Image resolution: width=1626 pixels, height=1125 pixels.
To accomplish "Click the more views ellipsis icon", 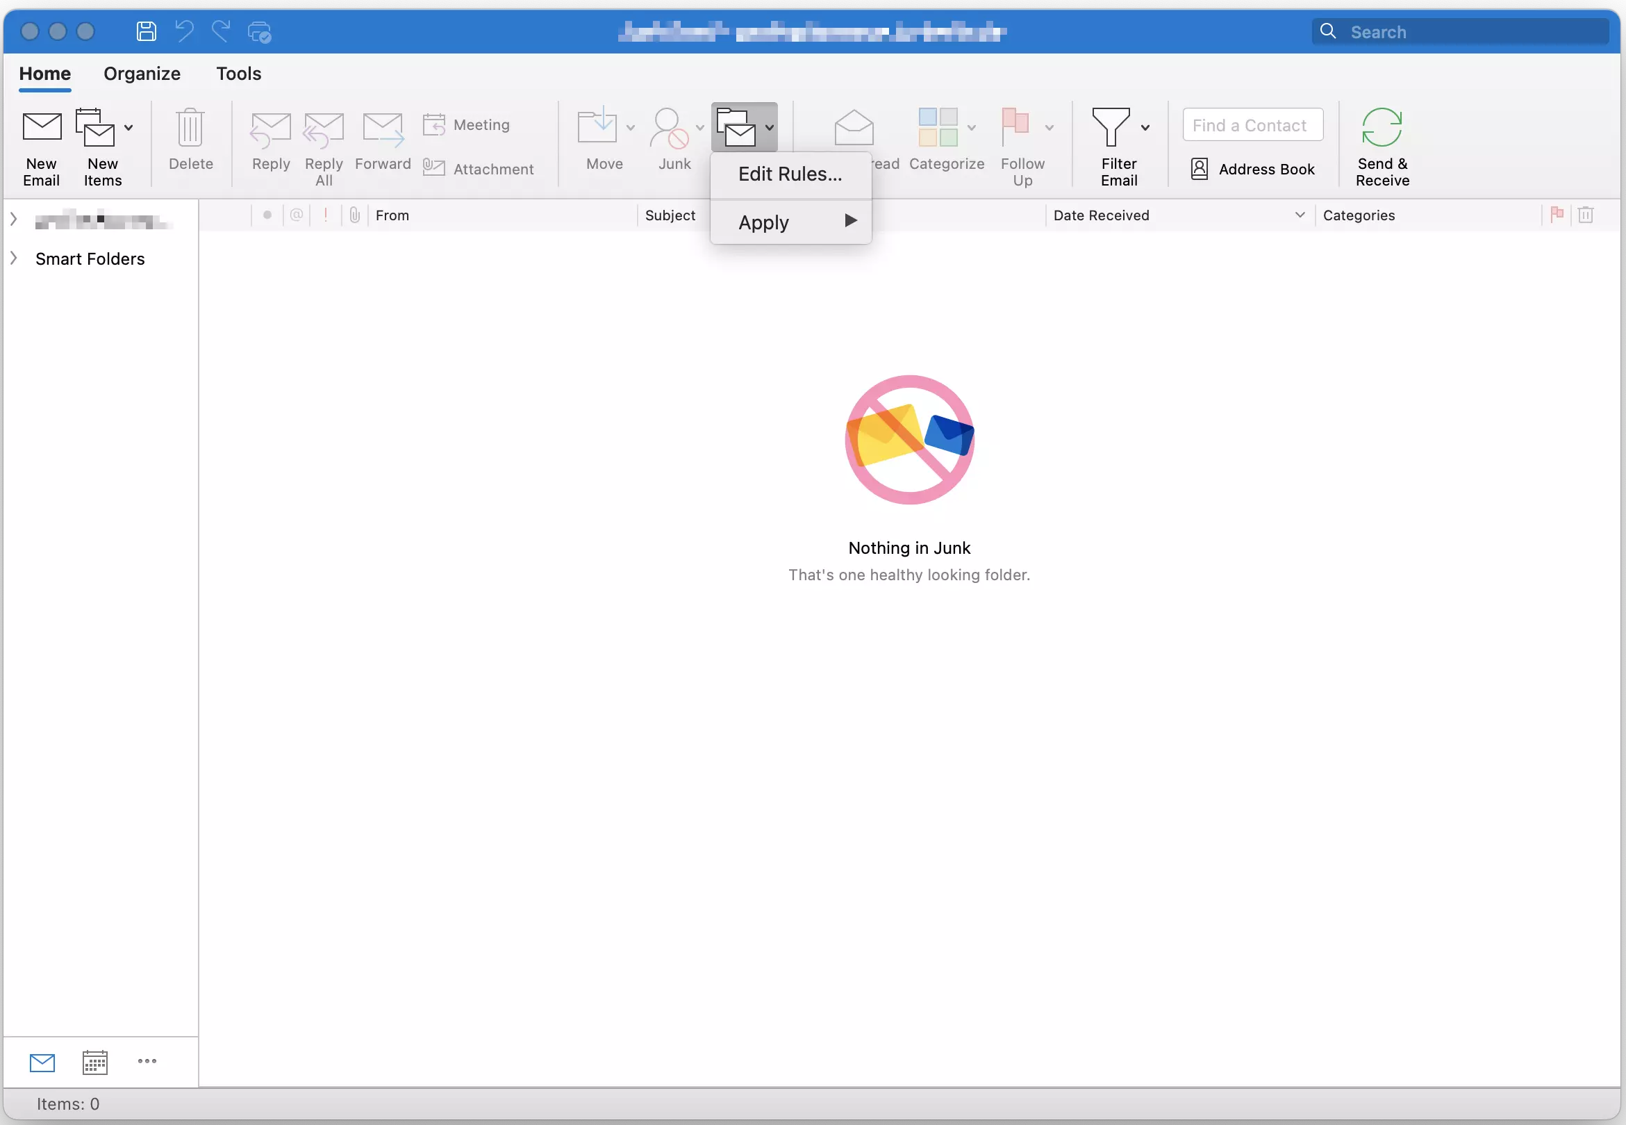I will click(x=147, y=1061).
